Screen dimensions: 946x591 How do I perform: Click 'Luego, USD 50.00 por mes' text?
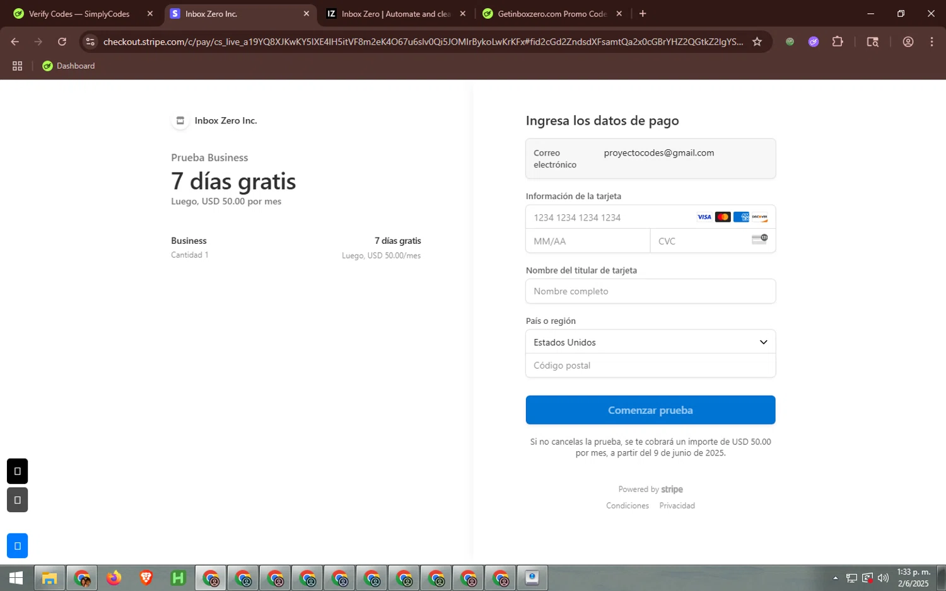pyautogui.click(x=226, y=202)
